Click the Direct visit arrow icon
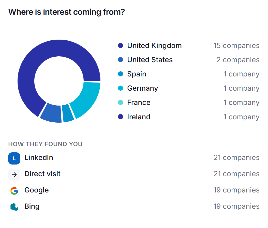268x228 pixels. point(14,175)
